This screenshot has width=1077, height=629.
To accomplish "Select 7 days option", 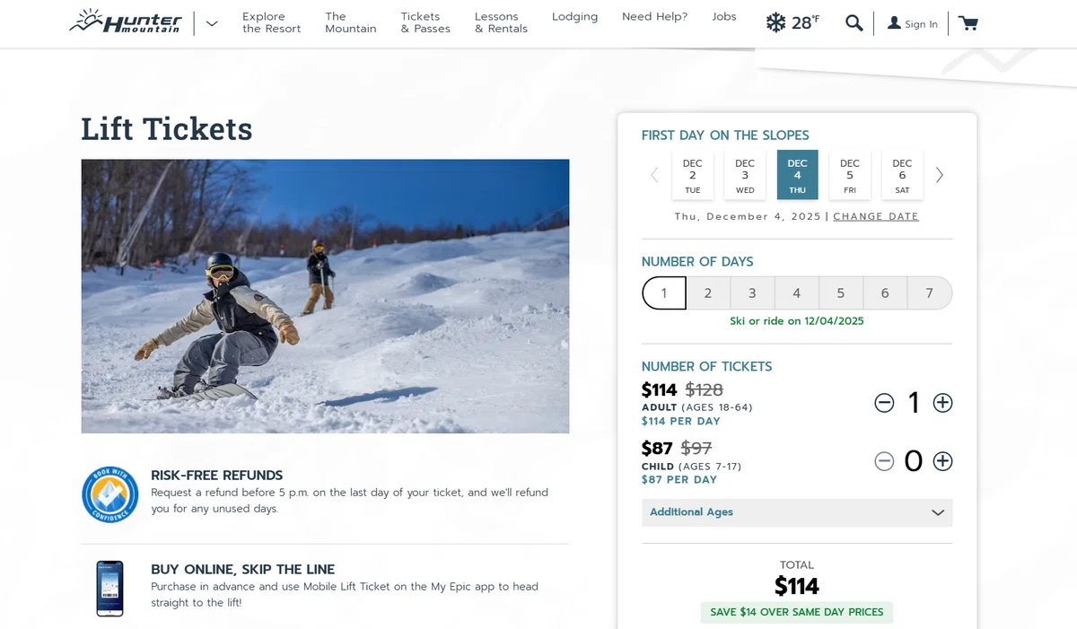I will pos(930,293).
